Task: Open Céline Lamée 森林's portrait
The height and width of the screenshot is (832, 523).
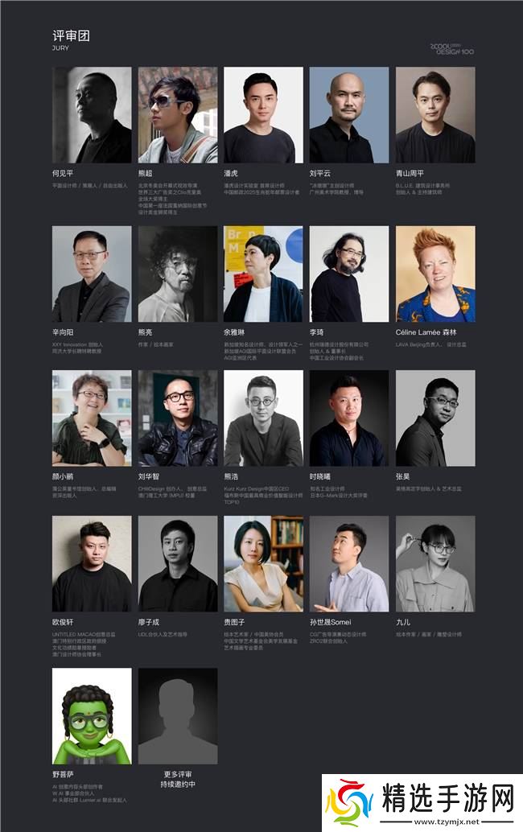Action: tap(435, 274)
